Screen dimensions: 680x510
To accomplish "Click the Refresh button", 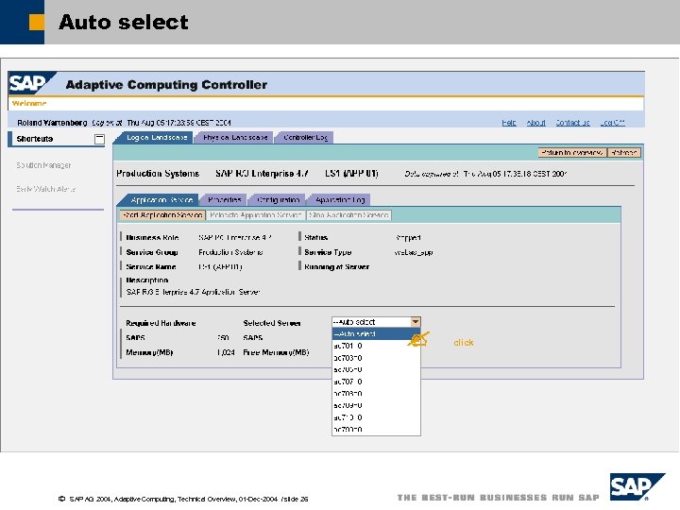I will [x=624, y=153].
